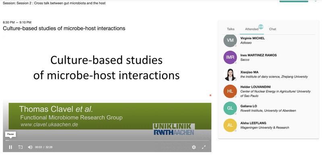Select attendee Virginie MICHEL name
Image resolution: width=322 pixels, height=157 pixels.
pyautogui.click(x=253, y=38)
